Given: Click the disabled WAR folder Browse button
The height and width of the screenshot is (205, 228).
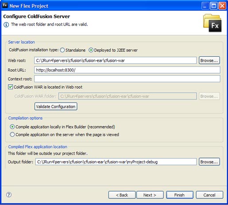Looking at the screenshot, I should (209, 96).
